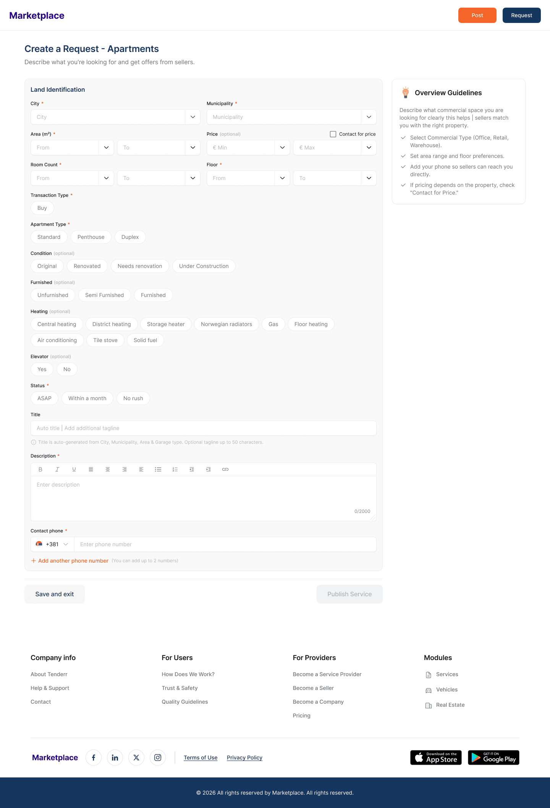Click the Publish Service button
550x808 pixels.
[349, 594]
